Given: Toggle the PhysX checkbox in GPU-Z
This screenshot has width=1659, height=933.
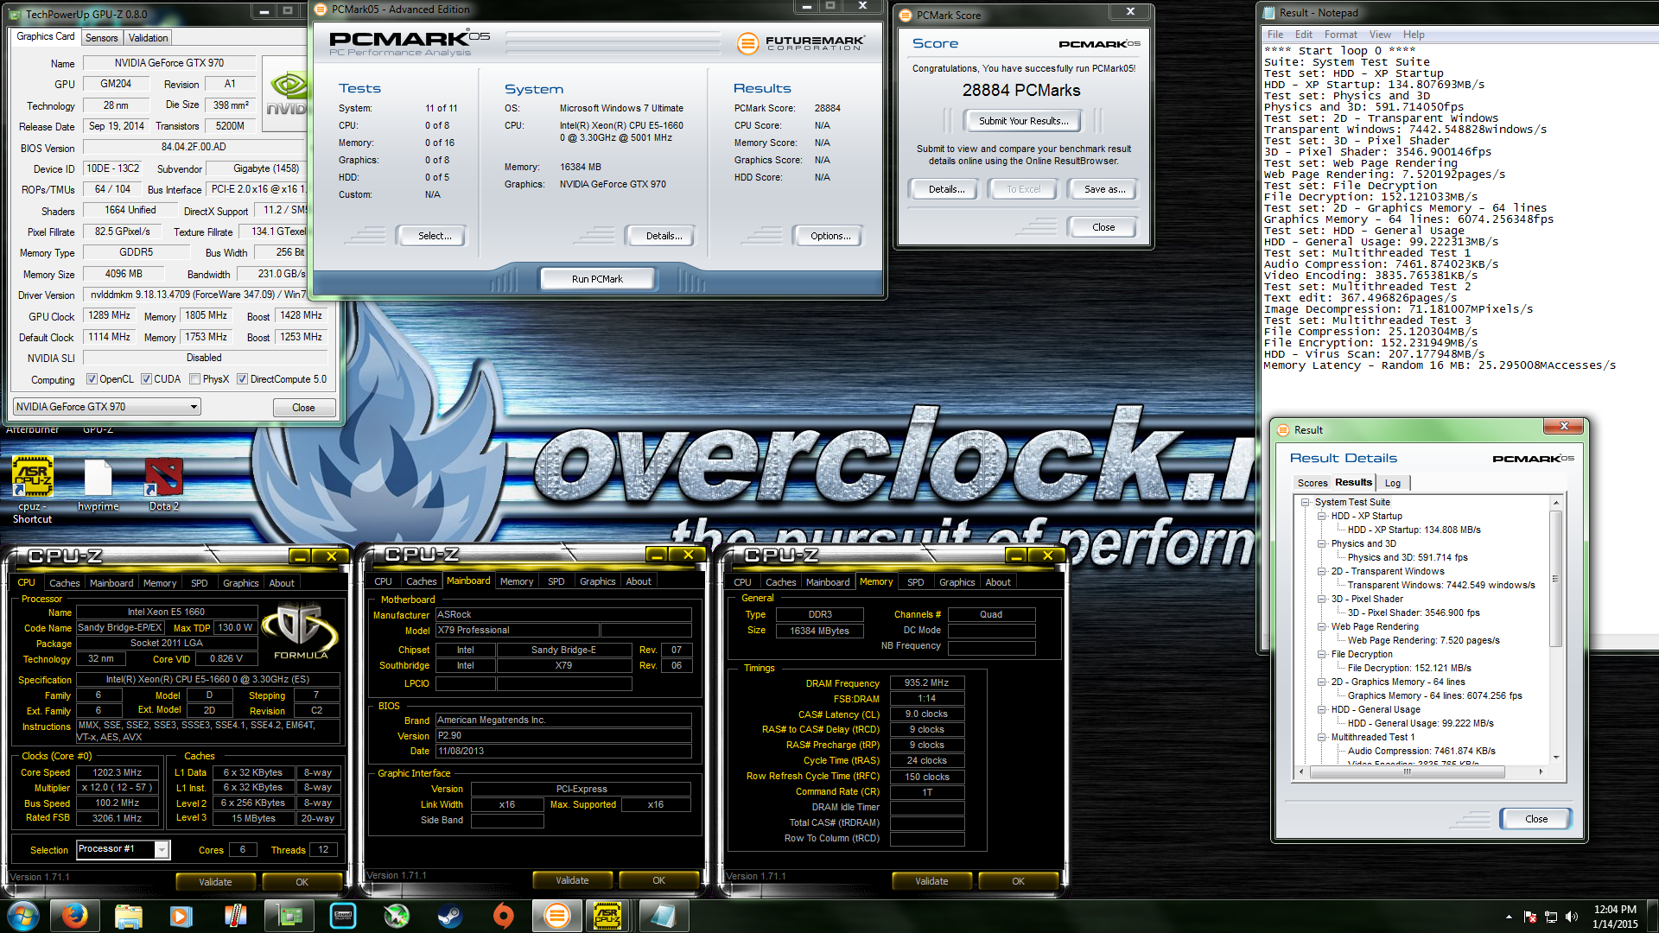Looking at the screenshot, I should (195, 379).
